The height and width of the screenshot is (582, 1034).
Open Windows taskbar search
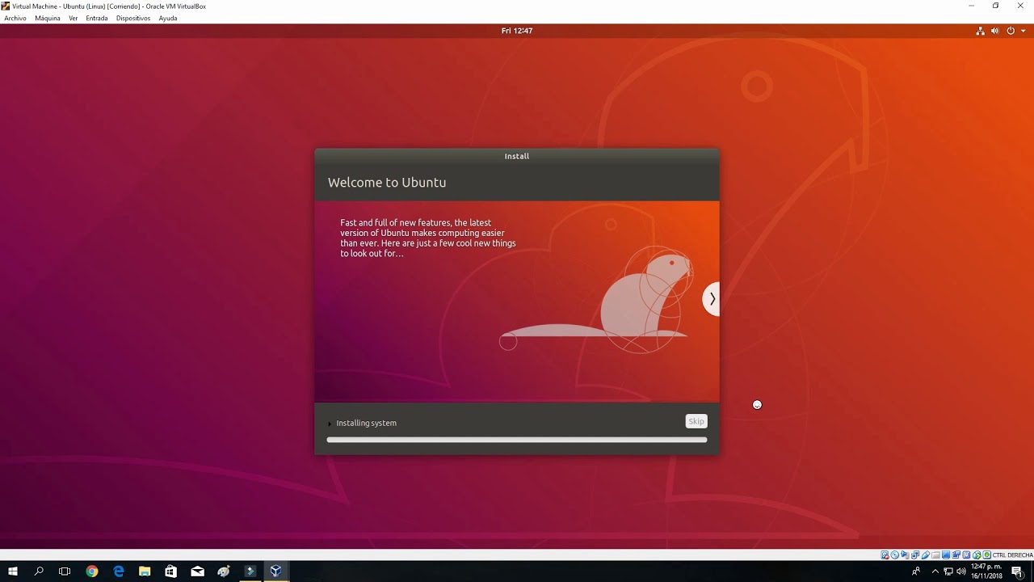39,571
